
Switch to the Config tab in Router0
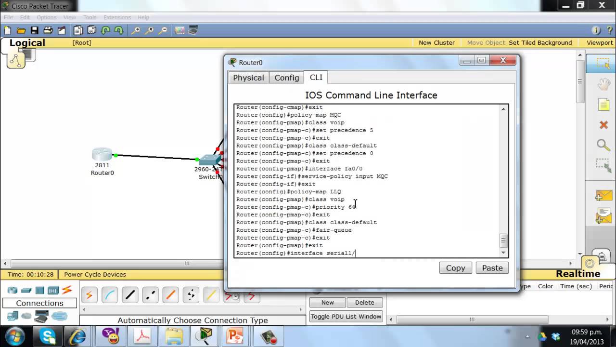pos(287,78)
